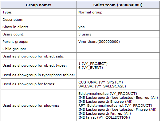The image size is (161, 122).
Task: Select RPT_Edistymisilmoitus.rpt (VY_PRODUCT) plug-in
Action: [115, 105]
